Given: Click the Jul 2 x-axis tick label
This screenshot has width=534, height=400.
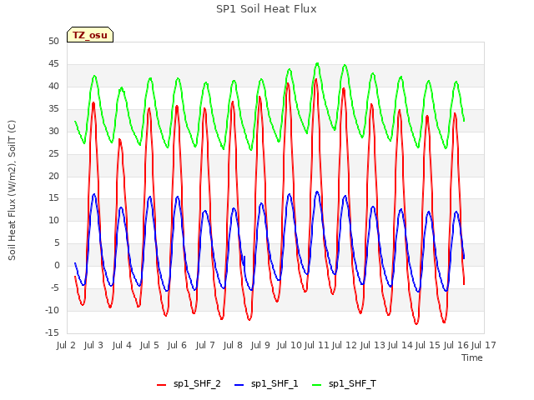Looking at the screenshot, I should click(x=66, y=345).
